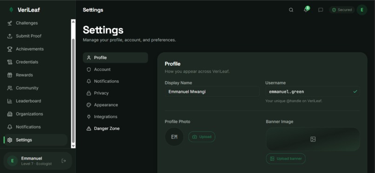Click the Privacy lock icon
The height and width of the screenshot is (173, 375).
point(89,93)
